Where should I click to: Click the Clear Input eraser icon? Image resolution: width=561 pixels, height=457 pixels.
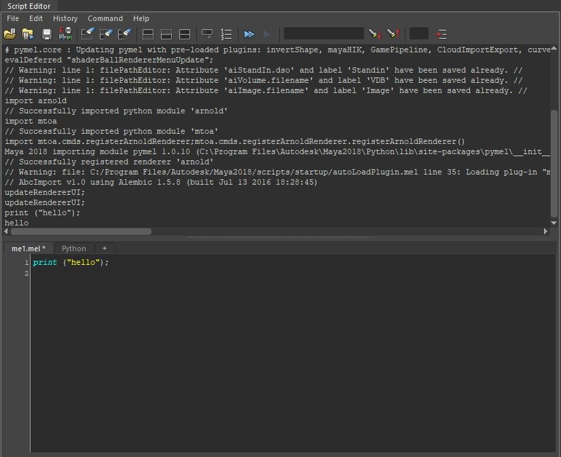[106, 33]
